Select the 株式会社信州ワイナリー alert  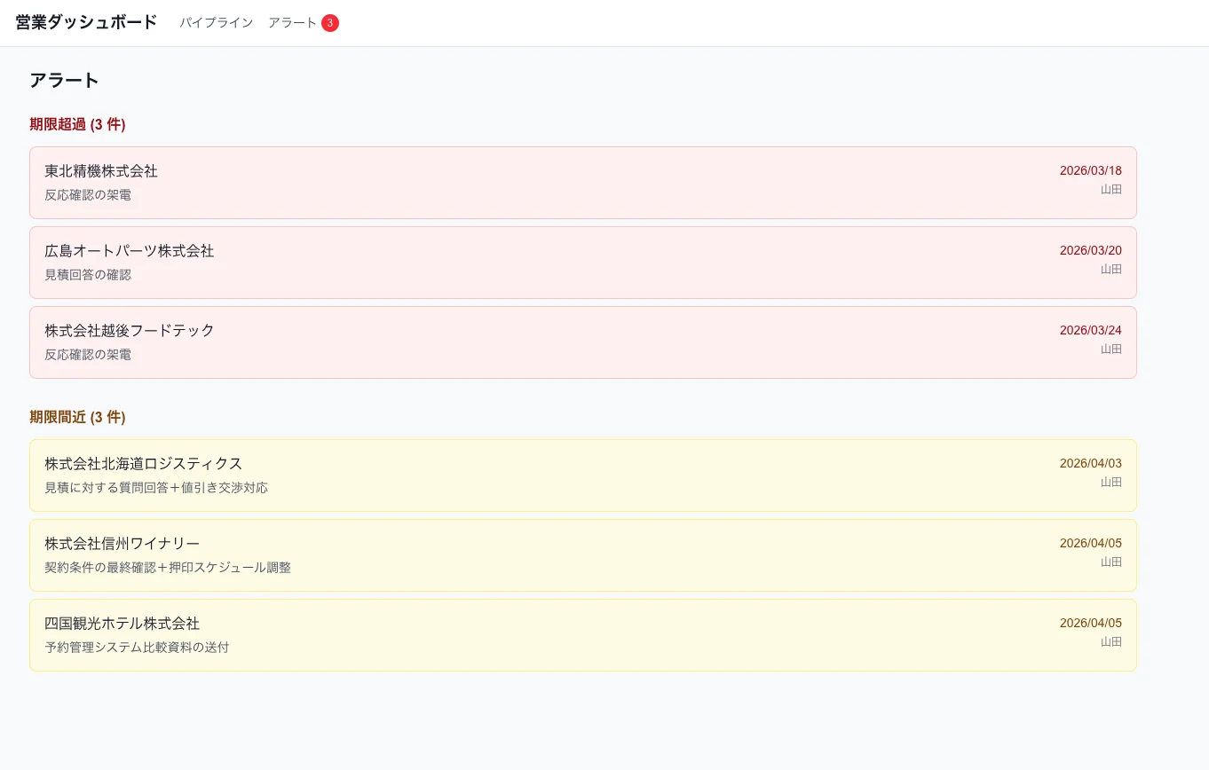click(x=582, y=555)
